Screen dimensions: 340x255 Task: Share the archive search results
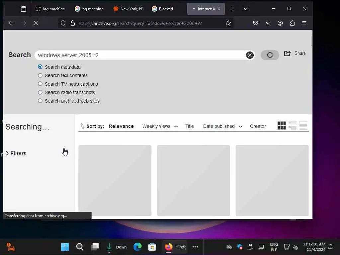(x=295, y=53)
